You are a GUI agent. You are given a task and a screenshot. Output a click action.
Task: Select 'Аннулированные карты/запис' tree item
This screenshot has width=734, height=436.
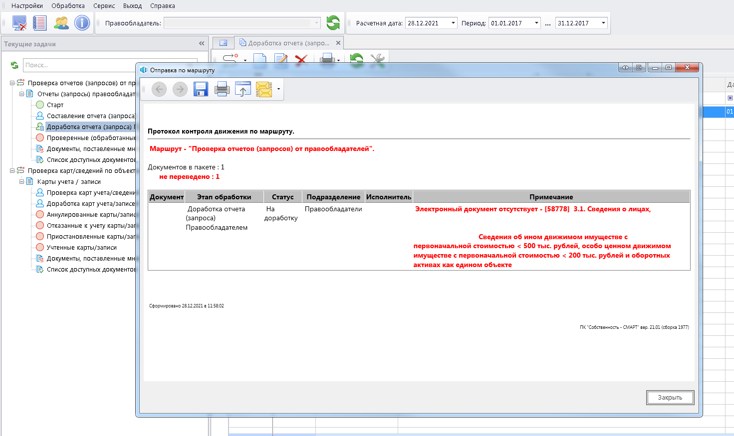click(91, 215)
